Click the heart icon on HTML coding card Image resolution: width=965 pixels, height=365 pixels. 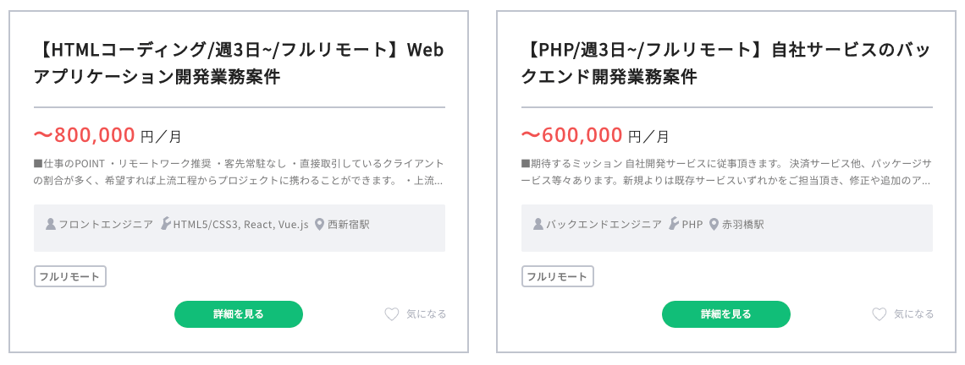click(x=391, y=314)
